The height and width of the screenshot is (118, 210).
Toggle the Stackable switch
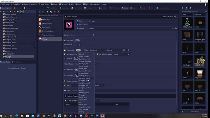pos(77,41)
